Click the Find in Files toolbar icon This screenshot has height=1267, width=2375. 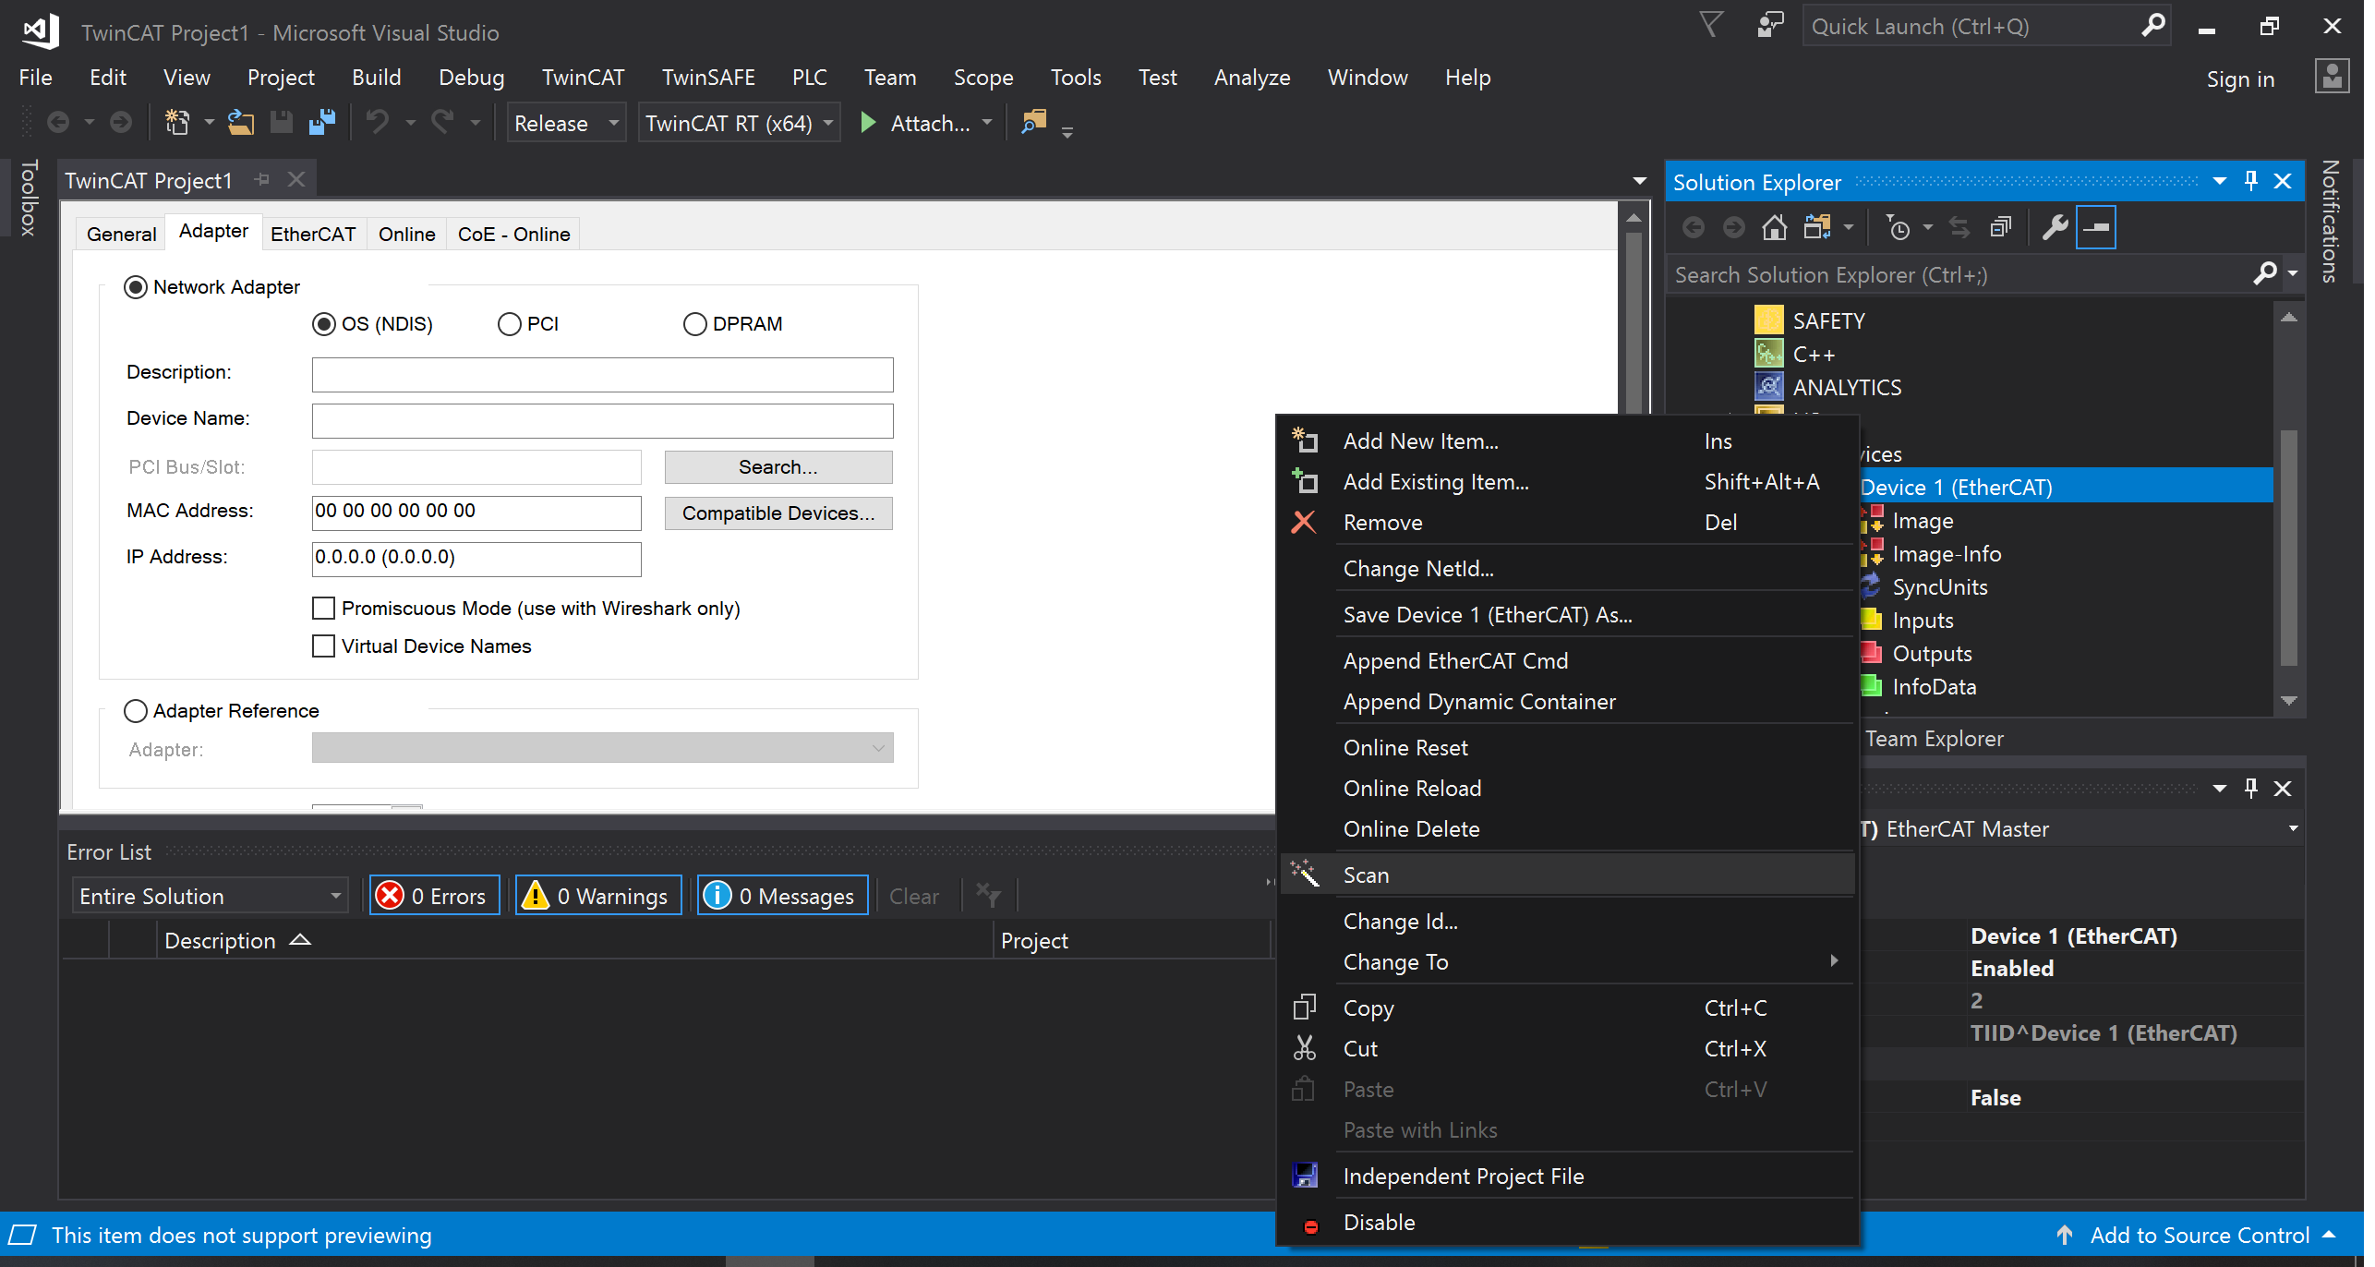click(1034, 122)
